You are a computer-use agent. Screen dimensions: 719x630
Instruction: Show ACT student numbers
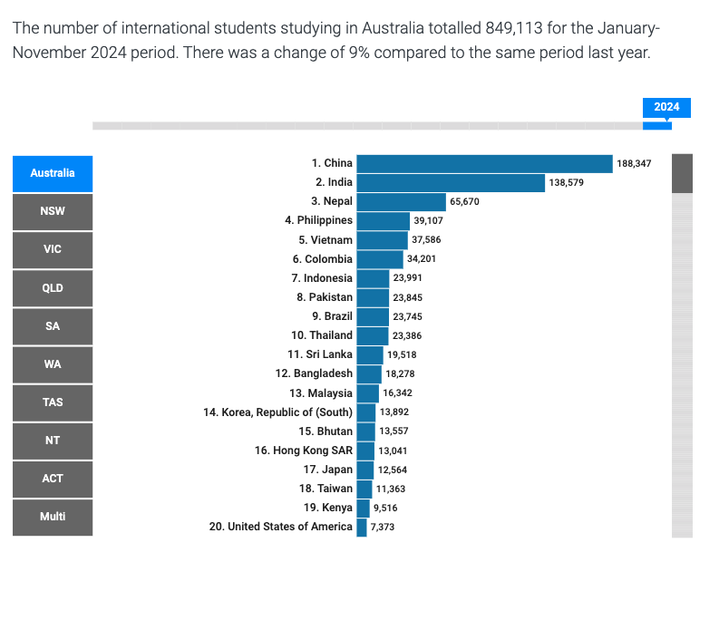coord(53,479)
